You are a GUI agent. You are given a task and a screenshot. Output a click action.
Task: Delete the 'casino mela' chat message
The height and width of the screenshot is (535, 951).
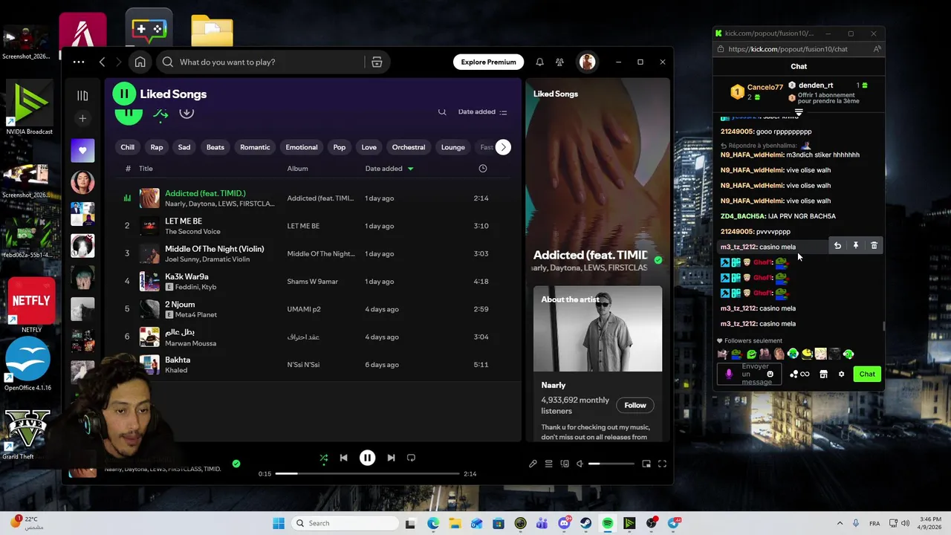[x=874, y=246]
